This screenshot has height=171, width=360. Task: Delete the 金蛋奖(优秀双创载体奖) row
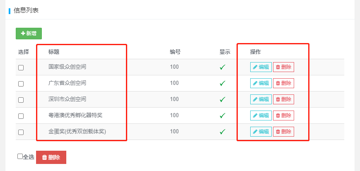click(283, 132)
